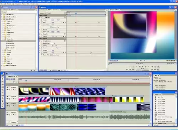178x130 pixels.
Task: Select the Rolling Edit tool
Action: tap(2, 87)
